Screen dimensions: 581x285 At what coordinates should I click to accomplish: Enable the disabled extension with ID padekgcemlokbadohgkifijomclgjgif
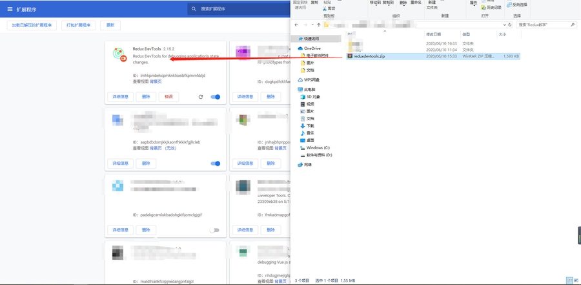[x=214, y=230]
